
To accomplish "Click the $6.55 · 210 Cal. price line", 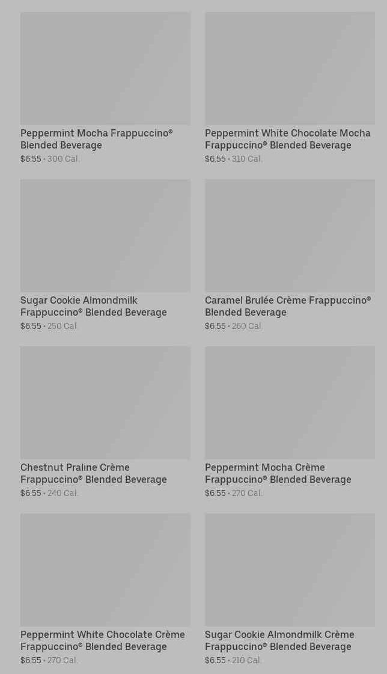I will pos(234,661).
